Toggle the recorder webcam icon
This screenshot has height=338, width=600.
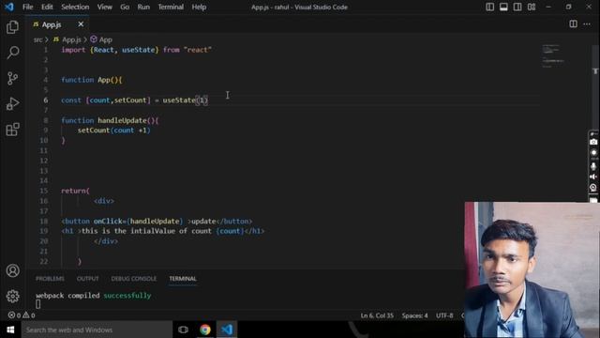[593, 188]
